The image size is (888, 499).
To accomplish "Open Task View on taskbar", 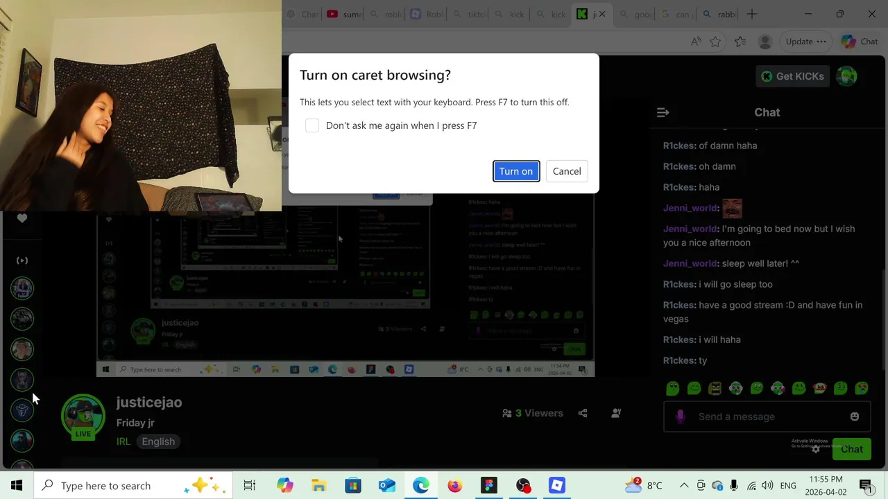I will 250,486.
